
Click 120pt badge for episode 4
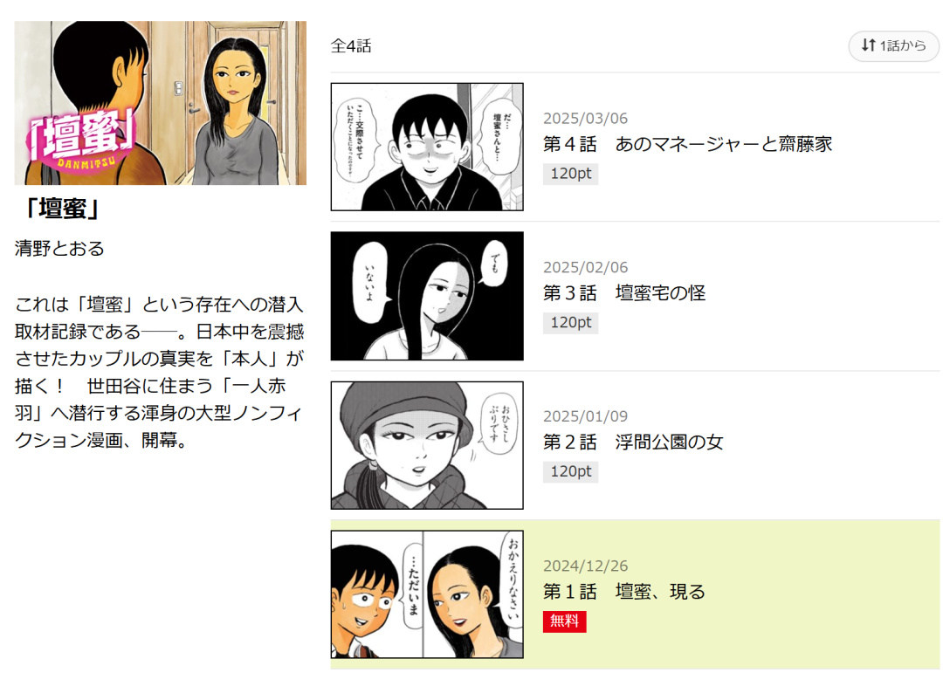tap(570, 174)
